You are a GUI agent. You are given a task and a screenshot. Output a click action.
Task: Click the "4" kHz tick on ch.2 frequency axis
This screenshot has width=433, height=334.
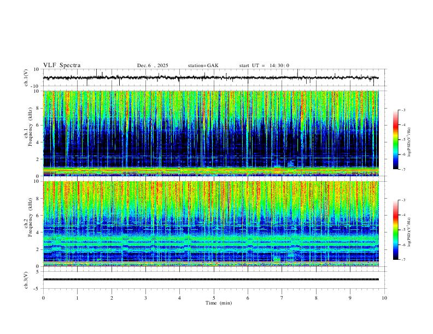point(38,232)
